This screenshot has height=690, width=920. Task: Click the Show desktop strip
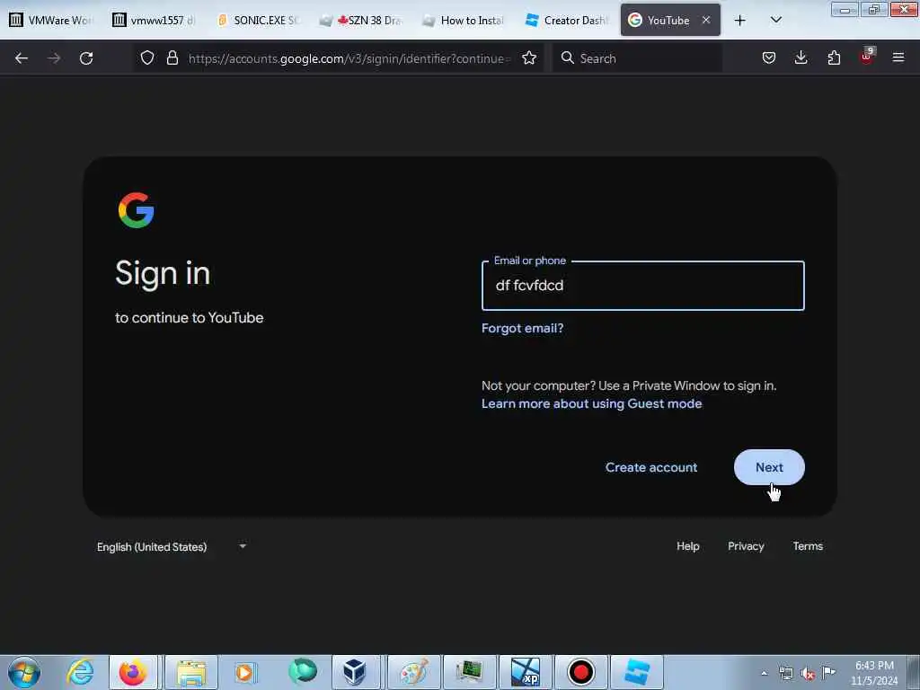pos(914,672)
